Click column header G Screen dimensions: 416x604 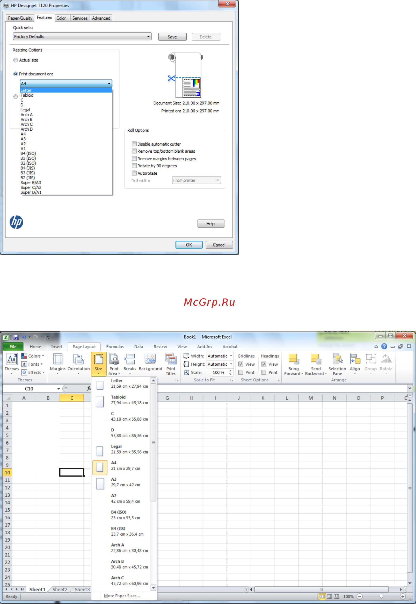coord(167,398)
